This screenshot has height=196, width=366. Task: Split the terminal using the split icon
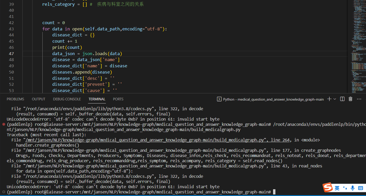click(342, 99)
